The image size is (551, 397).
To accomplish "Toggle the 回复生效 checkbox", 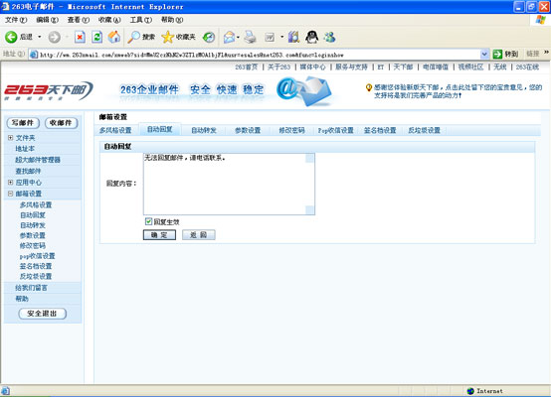I will [148, 221].
